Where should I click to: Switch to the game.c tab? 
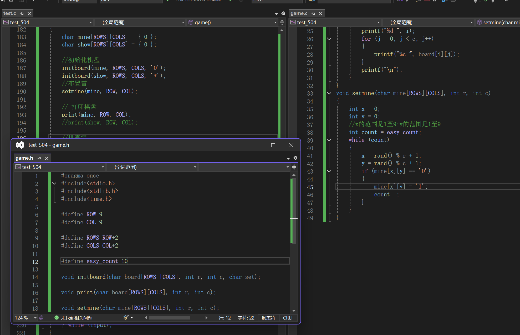coord(299,13)
